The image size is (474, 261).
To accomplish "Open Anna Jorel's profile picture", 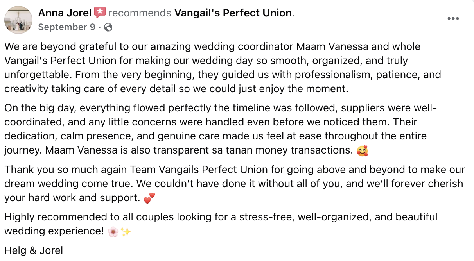I will [18, 20].
